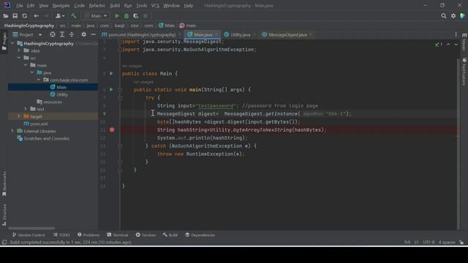This screenshot has width=468, height=263.
Task: Open the Window menu
Action: click(171, 6)
